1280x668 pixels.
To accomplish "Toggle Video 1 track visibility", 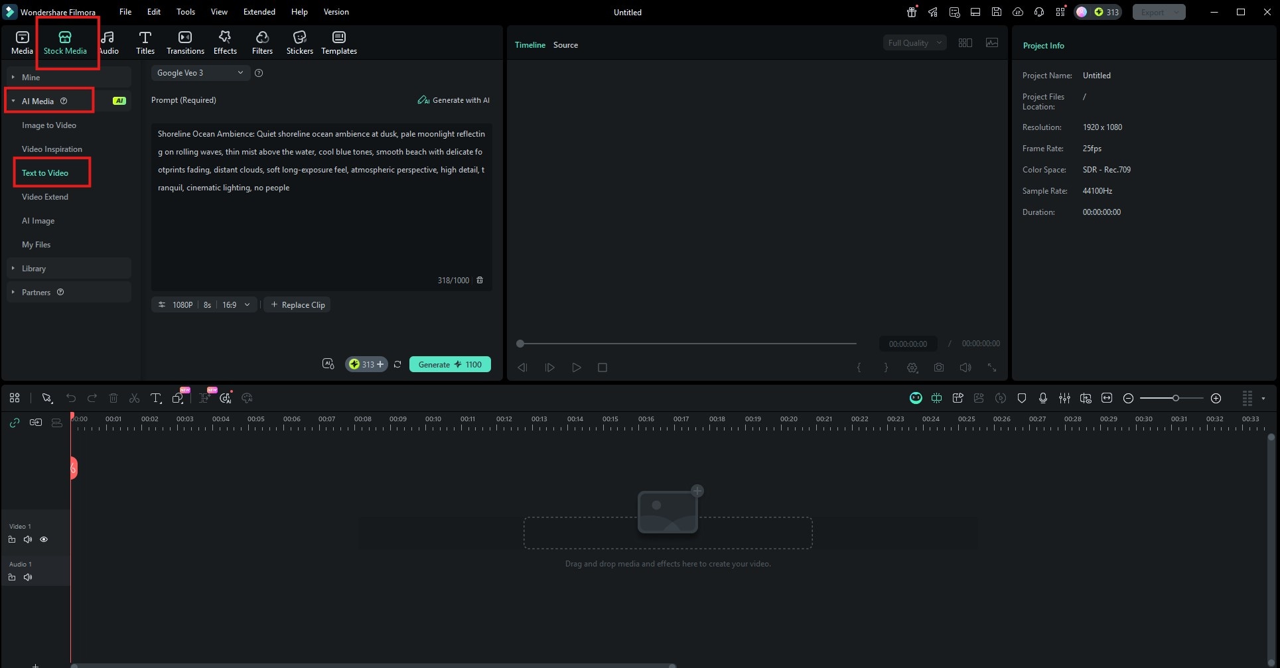I will (44, 539).
